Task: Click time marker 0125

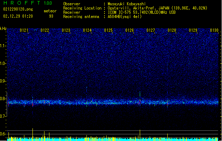Action: 108,30
